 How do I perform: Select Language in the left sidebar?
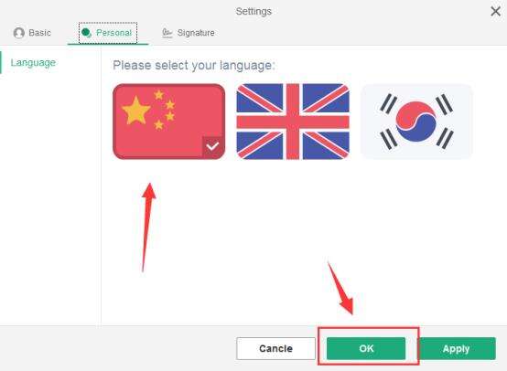(33, 62)
